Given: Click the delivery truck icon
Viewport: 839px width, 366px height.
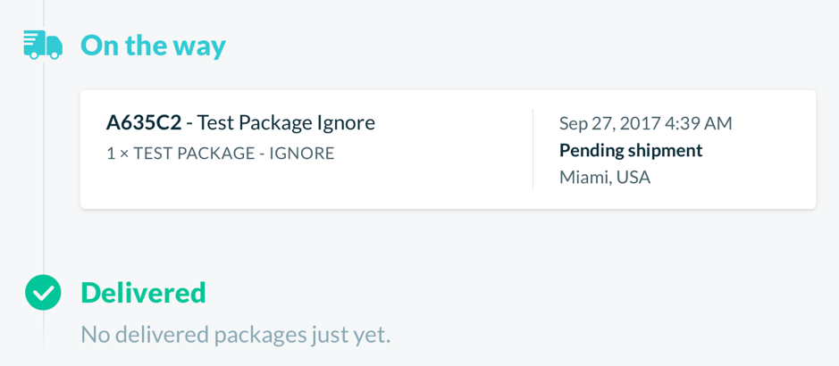Looking at the screenshot, I should point(44,45).
